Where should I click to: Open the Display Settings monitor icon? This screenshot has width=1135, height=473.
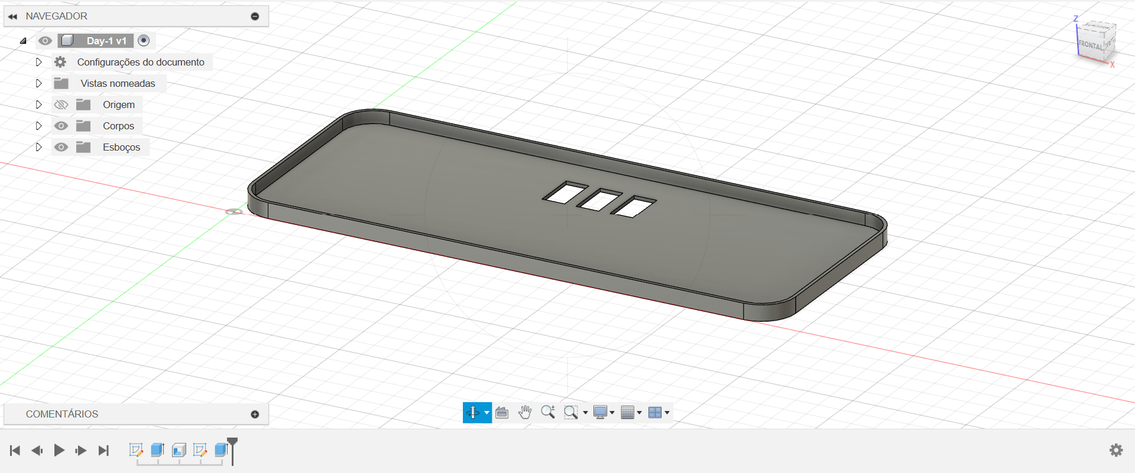point(600,413)
